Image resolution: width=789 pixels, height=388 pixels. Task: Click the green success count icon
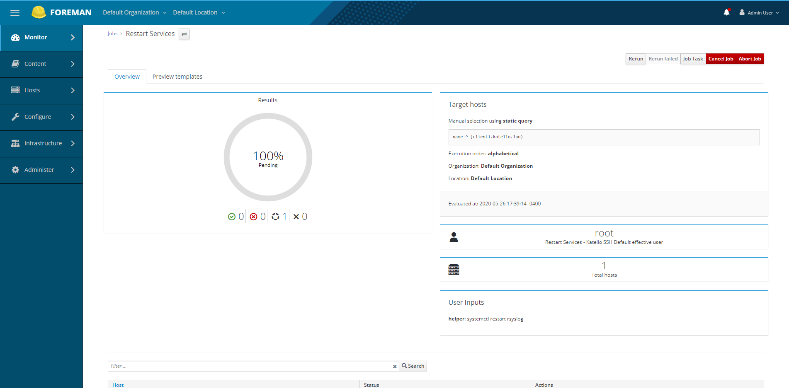coord(232,217)
